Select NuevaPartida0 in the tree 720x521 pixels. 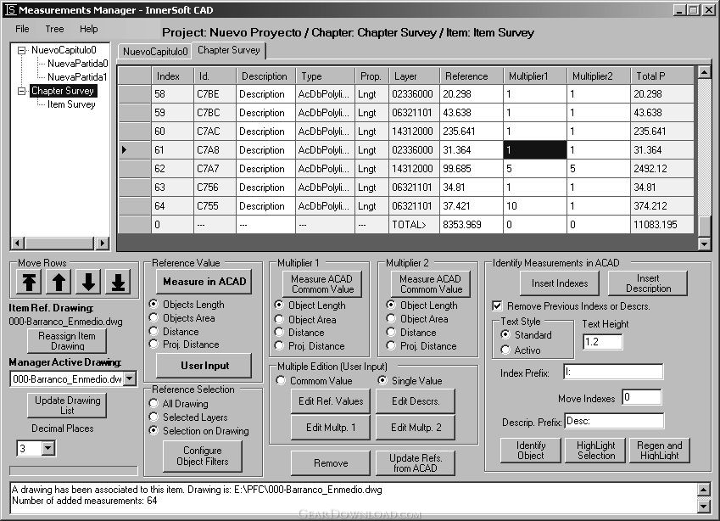pyautogui.click(x=78, y=64)
